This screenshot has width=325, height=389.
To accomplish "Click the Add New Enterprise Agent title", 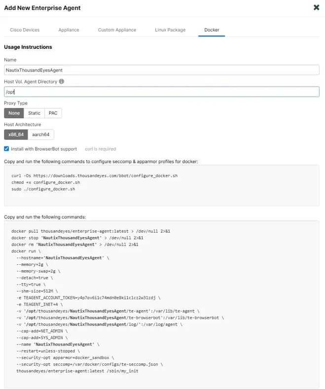I will click(x=42, y=8).
